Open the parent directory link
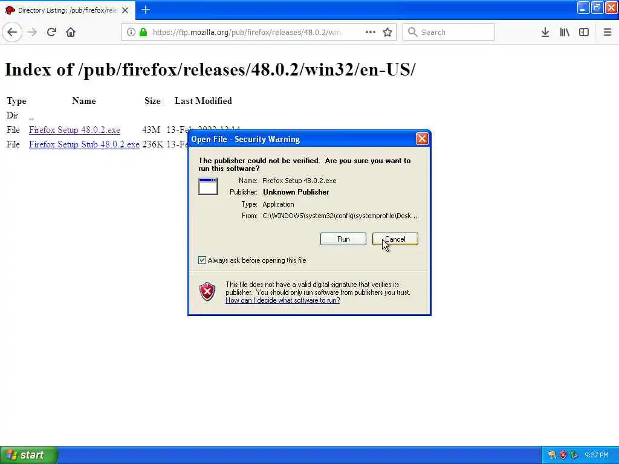619x464 pixels. [31, 116]
